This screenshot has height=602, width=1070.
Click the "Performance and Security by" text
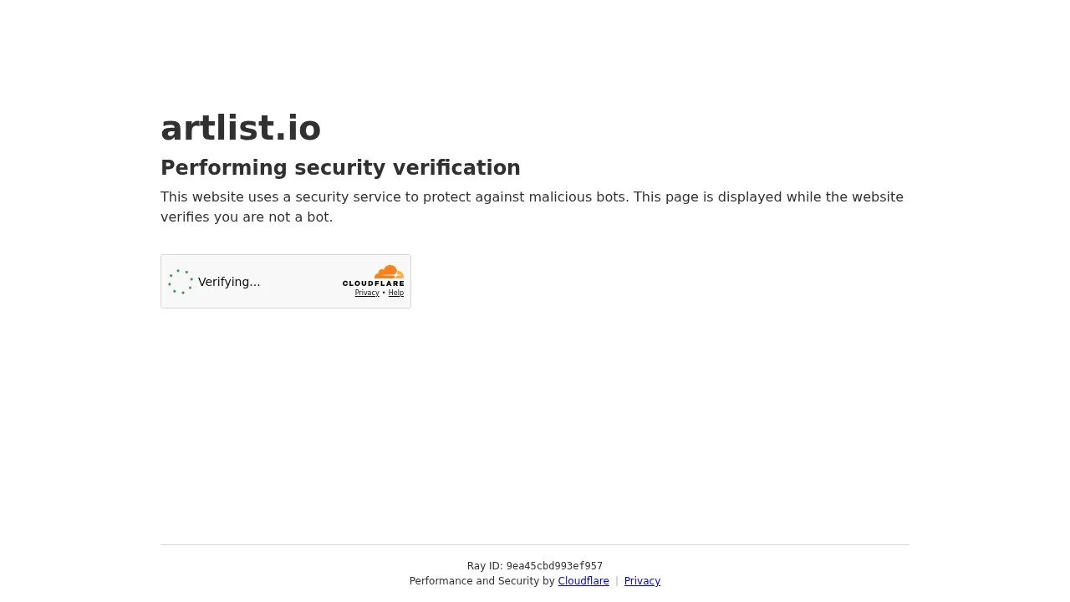pos(481,581)
